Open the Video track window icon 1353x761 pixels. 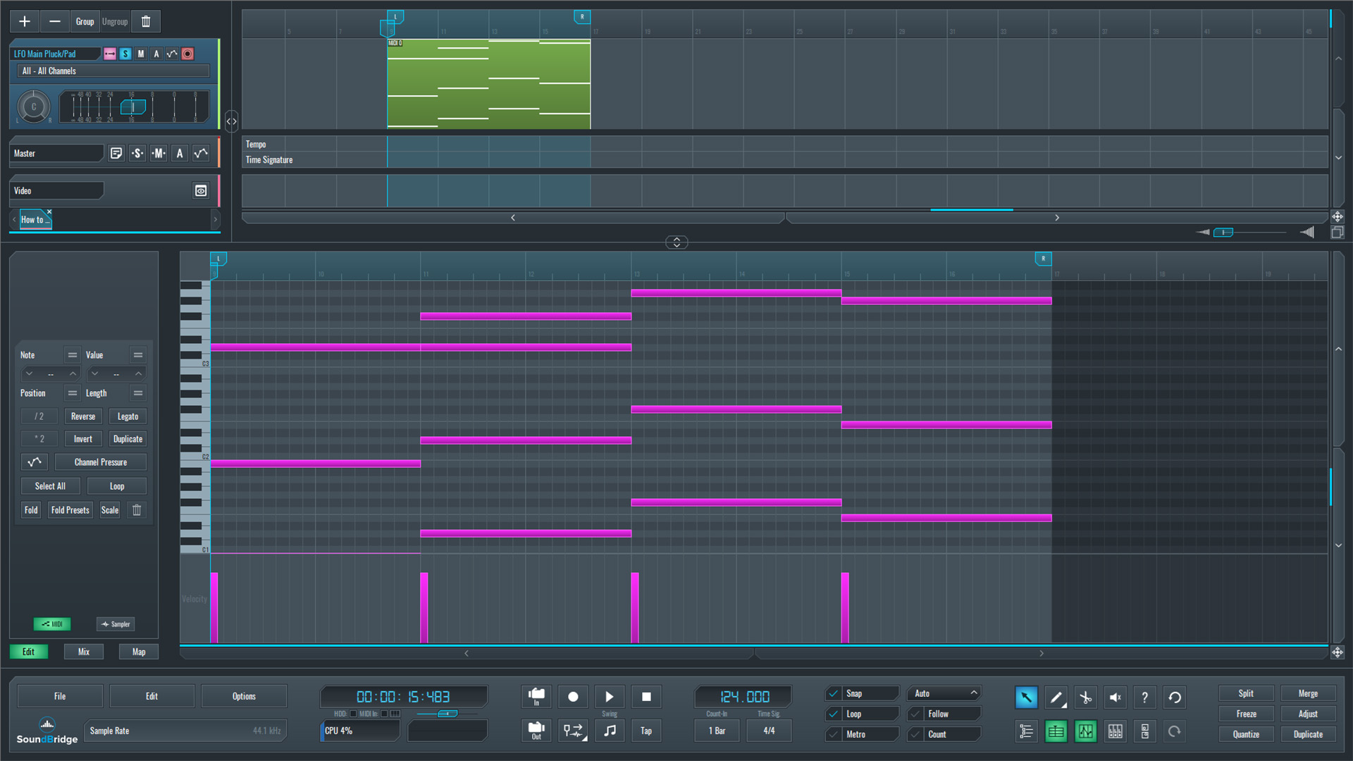click(201, 190)
